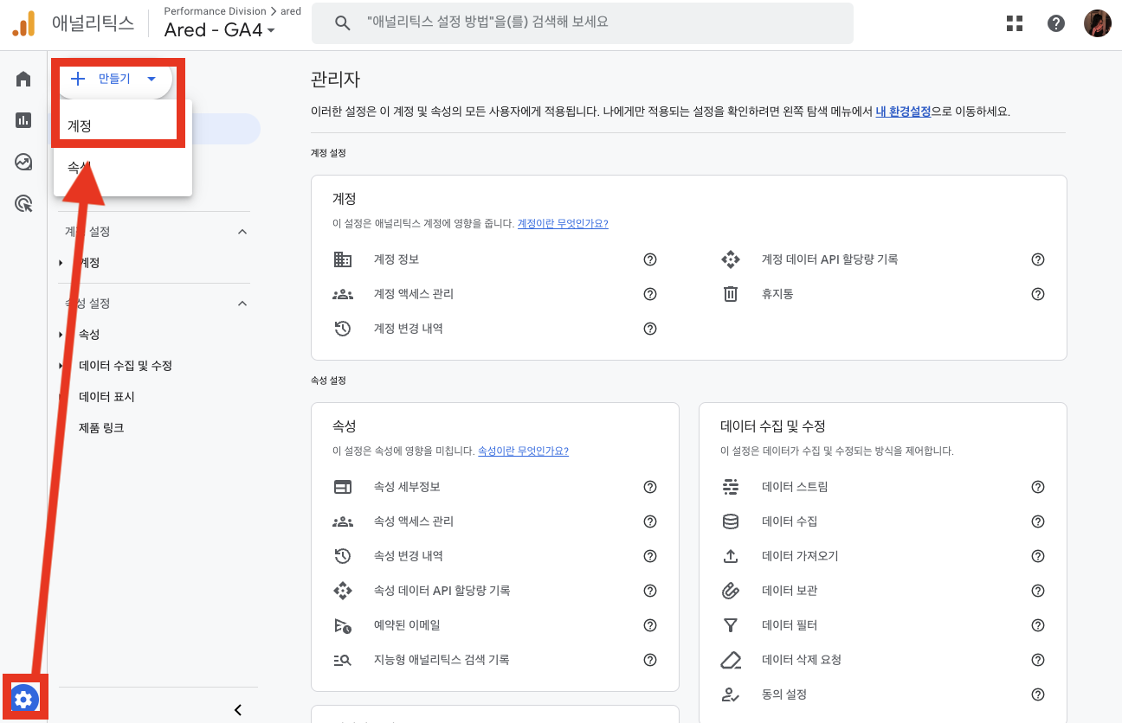Click the 휴지통 trash icon
1122x723 pixels.
731,294
